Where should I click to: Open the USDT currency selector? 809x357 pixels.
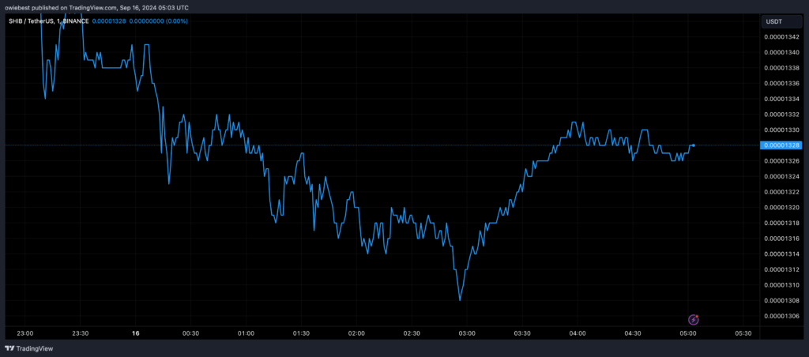coord(781,21)
